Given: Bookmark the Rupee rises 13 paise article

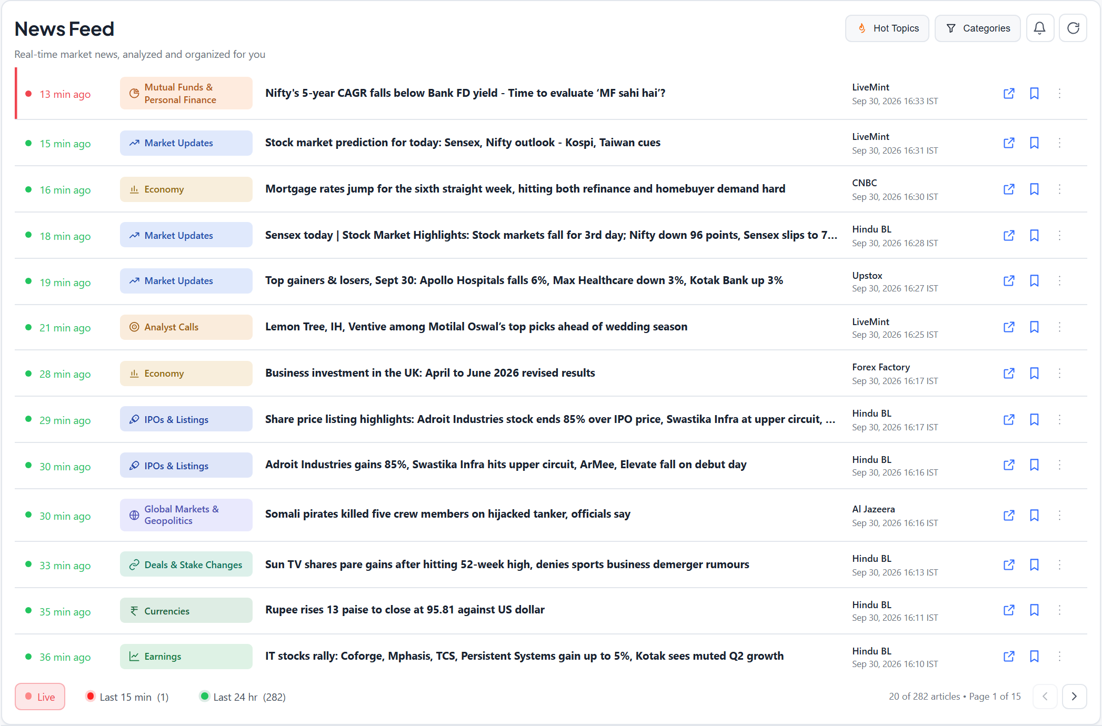Looking at the screenshot, I should point(1034,610).
